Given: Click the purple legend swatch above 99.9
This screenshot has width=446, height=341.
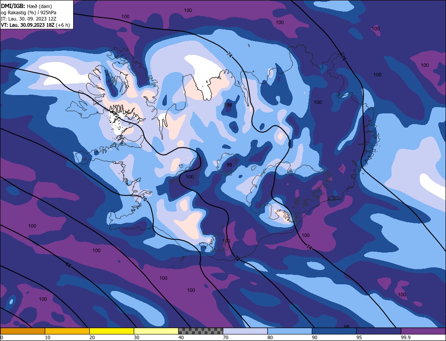Looking at the screenshot, I should (423, 331).
